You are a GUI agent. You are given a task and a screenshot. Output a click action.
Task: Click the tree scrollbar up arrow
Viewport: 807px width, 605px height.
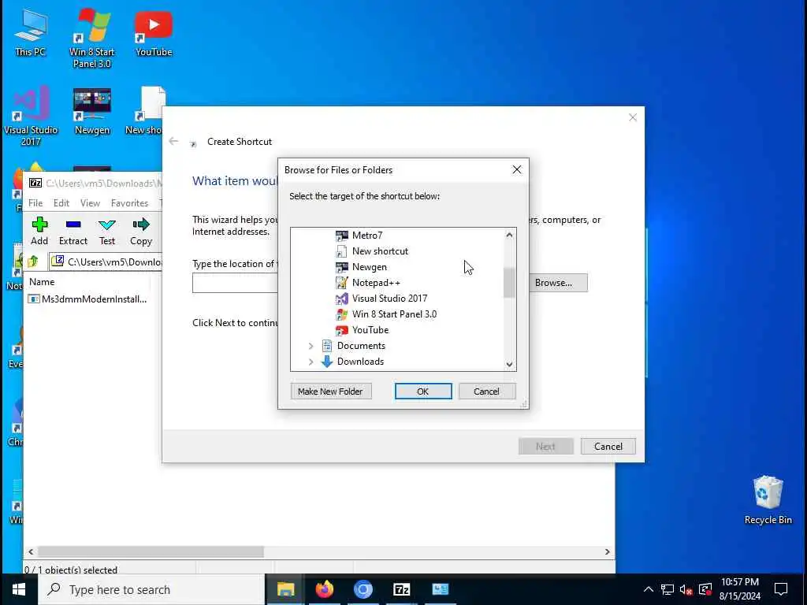point(509,235)
